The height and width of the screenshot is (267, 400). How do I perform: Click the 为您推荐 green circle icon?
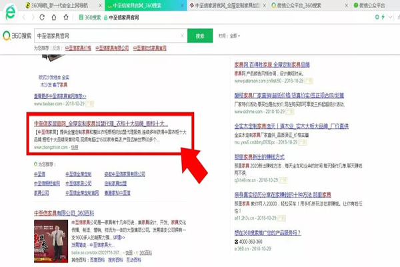tap(36, 164)
